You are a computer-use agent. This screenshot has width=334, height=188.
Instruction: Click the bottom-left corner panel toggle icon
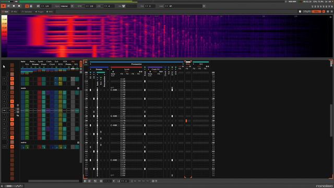click(2, 186)
